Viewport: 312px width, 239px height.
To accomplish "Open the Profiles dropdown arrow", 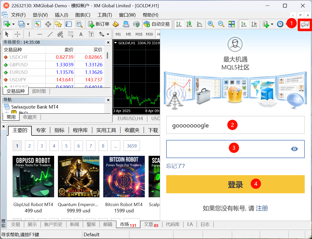I will 28,24.
